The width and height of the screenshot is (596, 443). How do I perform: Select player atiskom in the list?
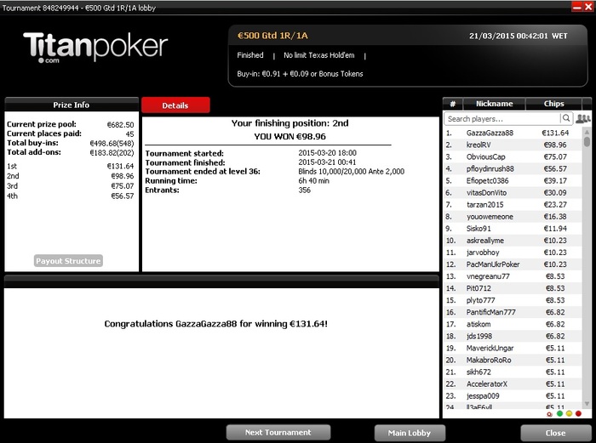(513, 324)
